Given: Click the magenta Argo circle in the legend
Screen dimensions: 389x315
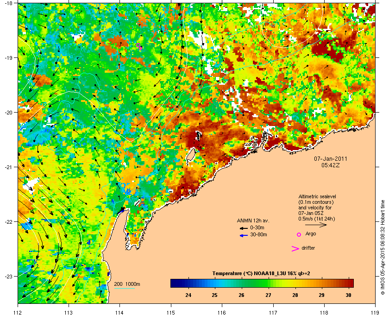Looking at the screenshot, I should point(299,234).
